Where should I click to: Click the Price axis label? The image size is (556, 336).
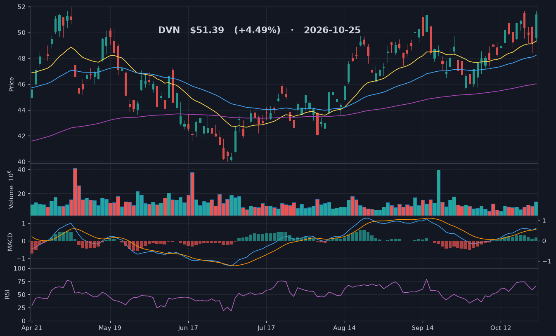11,84
